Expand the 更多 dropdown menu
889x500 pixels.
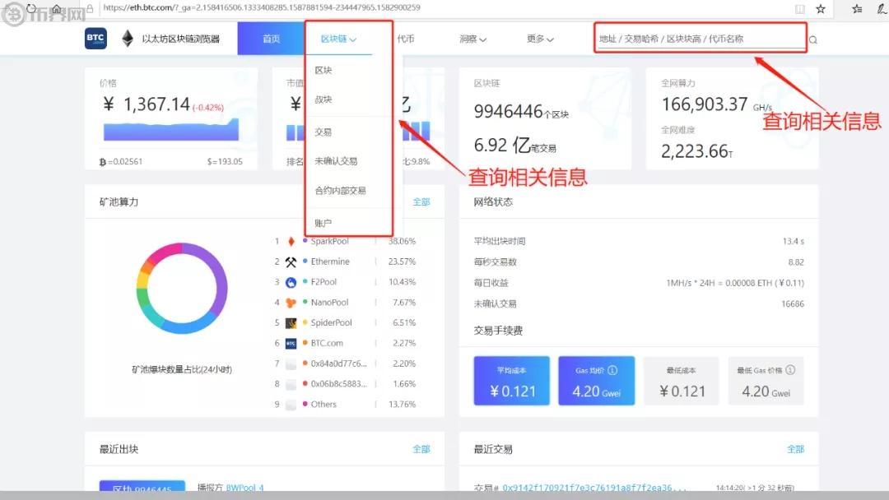(x=540, y=39)
